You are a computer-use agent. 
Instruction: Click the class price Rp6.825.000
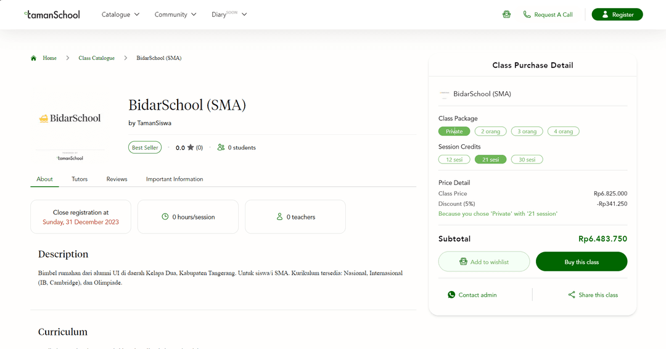(x=610, y=194)
